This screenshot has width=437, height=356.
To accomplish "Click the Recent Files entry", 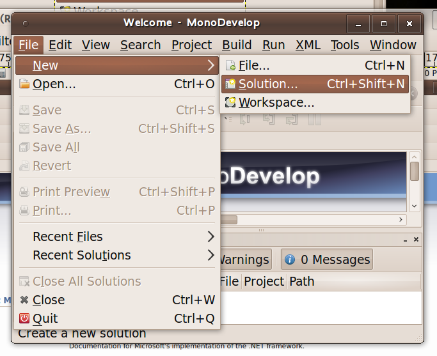I will point(117,236).
